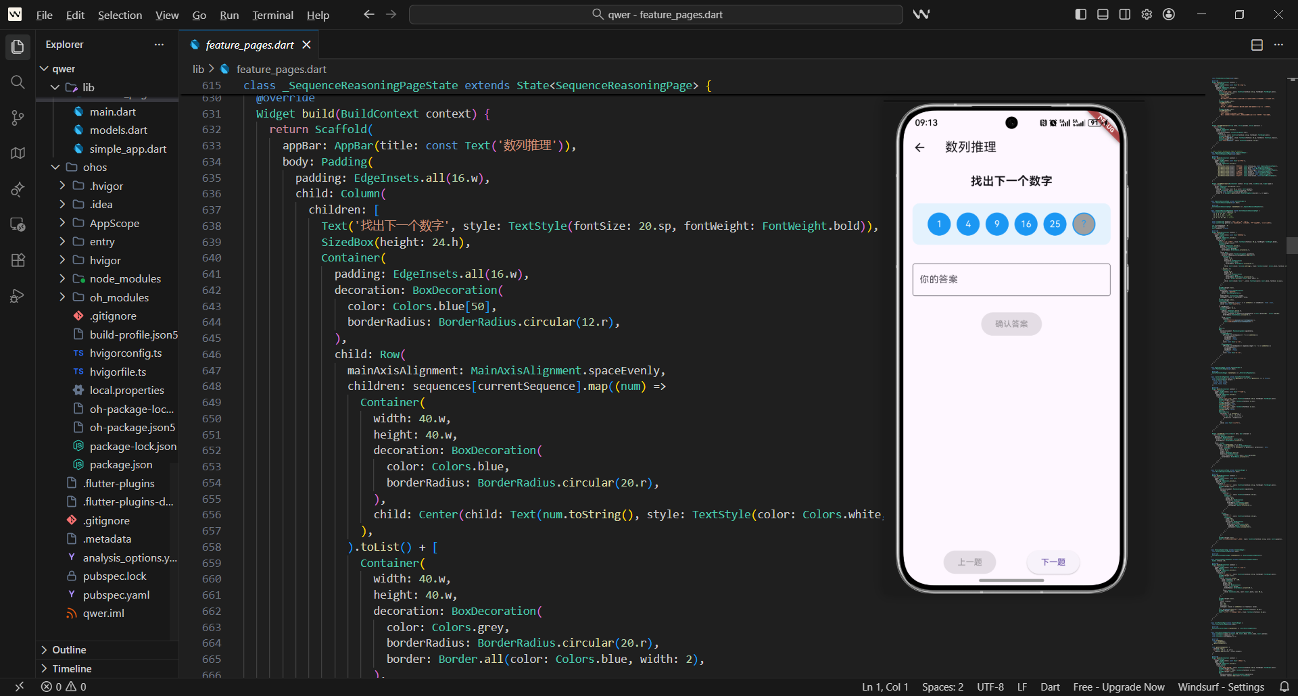This screenshot has width=1298, height=696.
Task: Click Spaces: 2 indentation setting
Action: 942,687
